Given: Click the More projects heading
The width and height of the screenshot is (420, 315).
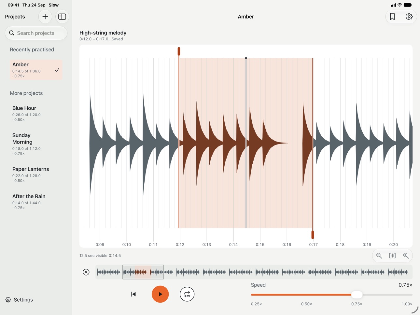Looking at the screenshot, I should (x=26, y=93).
